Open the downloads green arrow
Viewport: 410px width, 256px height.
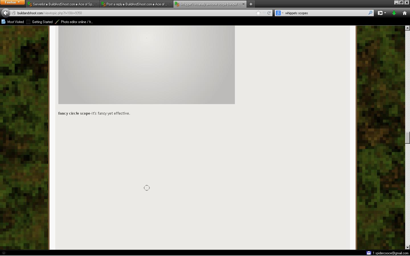point(394,13)
